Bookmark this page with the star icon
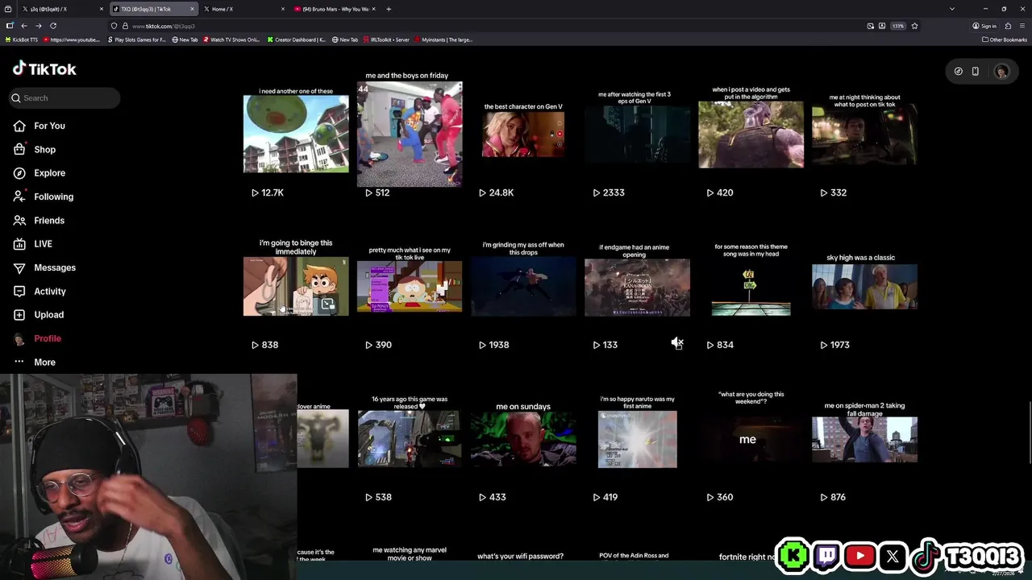Screen dimensions: 1032x580 coord(914,26)
